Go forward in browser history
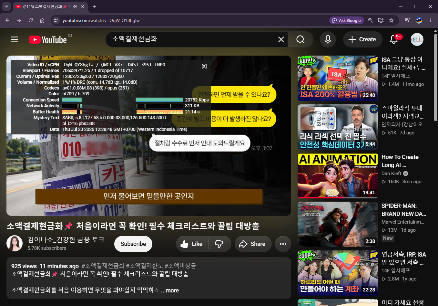This screenshot has height=306, width=438. 19,20
